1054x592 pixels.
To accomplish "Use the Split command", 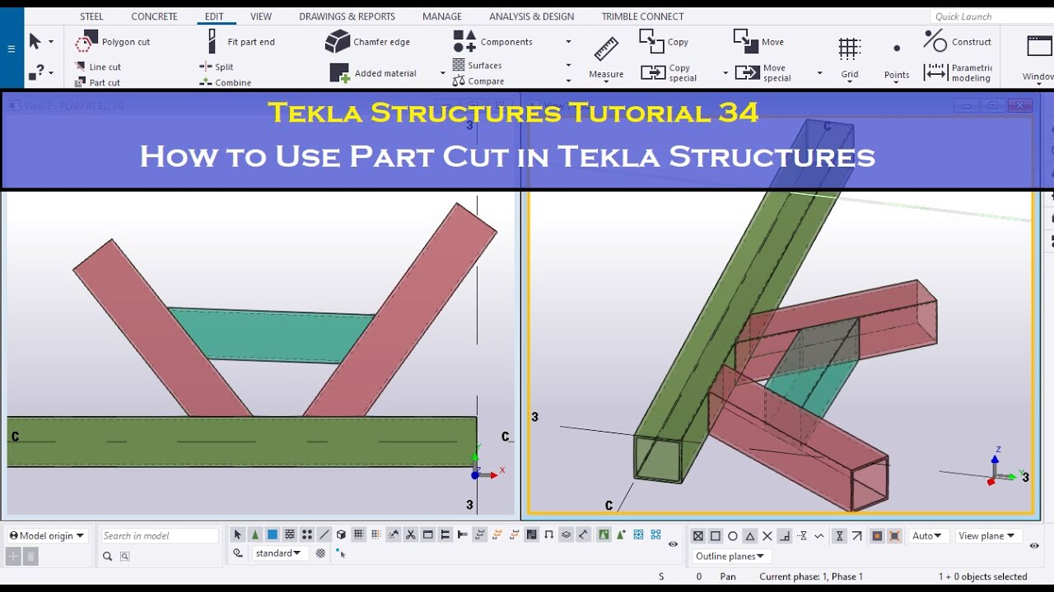I will click(x=217, y=67).
